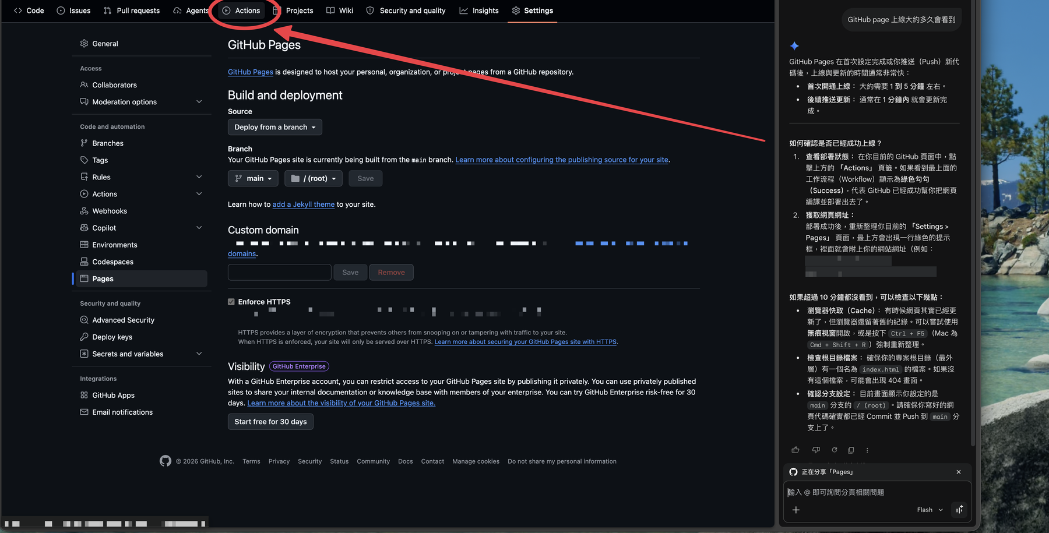Click the Privacy link in footer
The height and width of the screenshot is (533, 1049).
click(x=279, y=461)
